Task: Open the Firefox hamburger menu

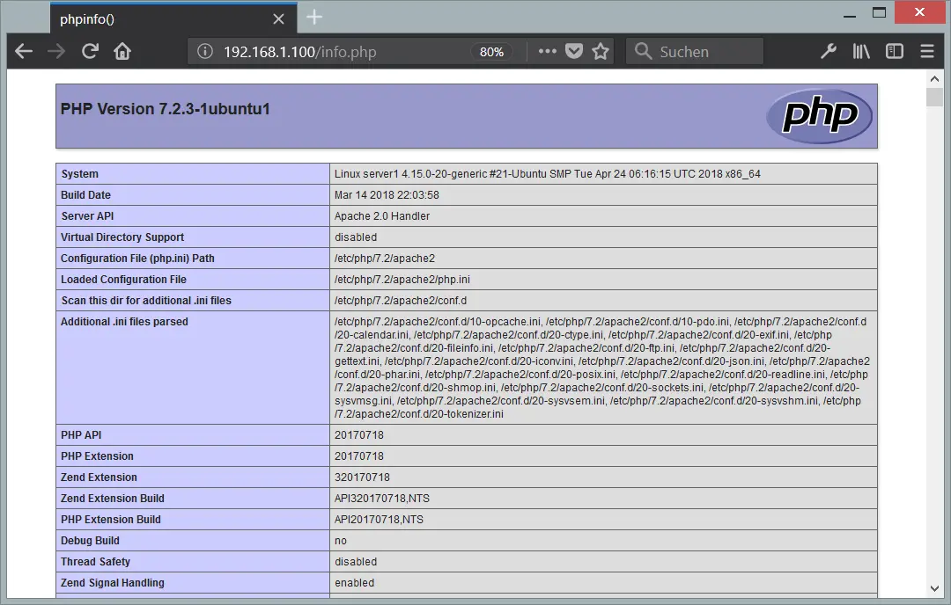Action: 926,52
